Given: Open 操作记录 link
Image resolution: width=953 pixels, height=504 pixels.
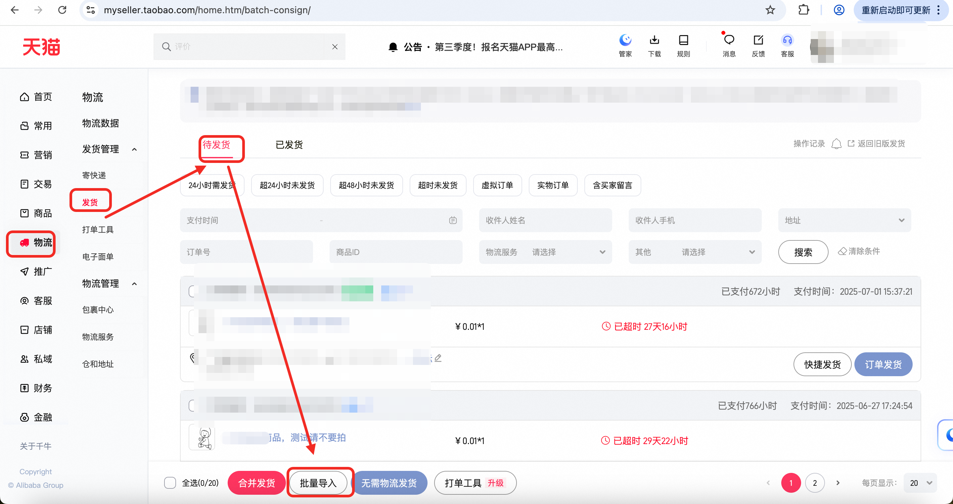Looking at the screenshot, I should tap(809, 144).
